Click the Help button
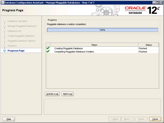164x123 pixels. (9, 119)
